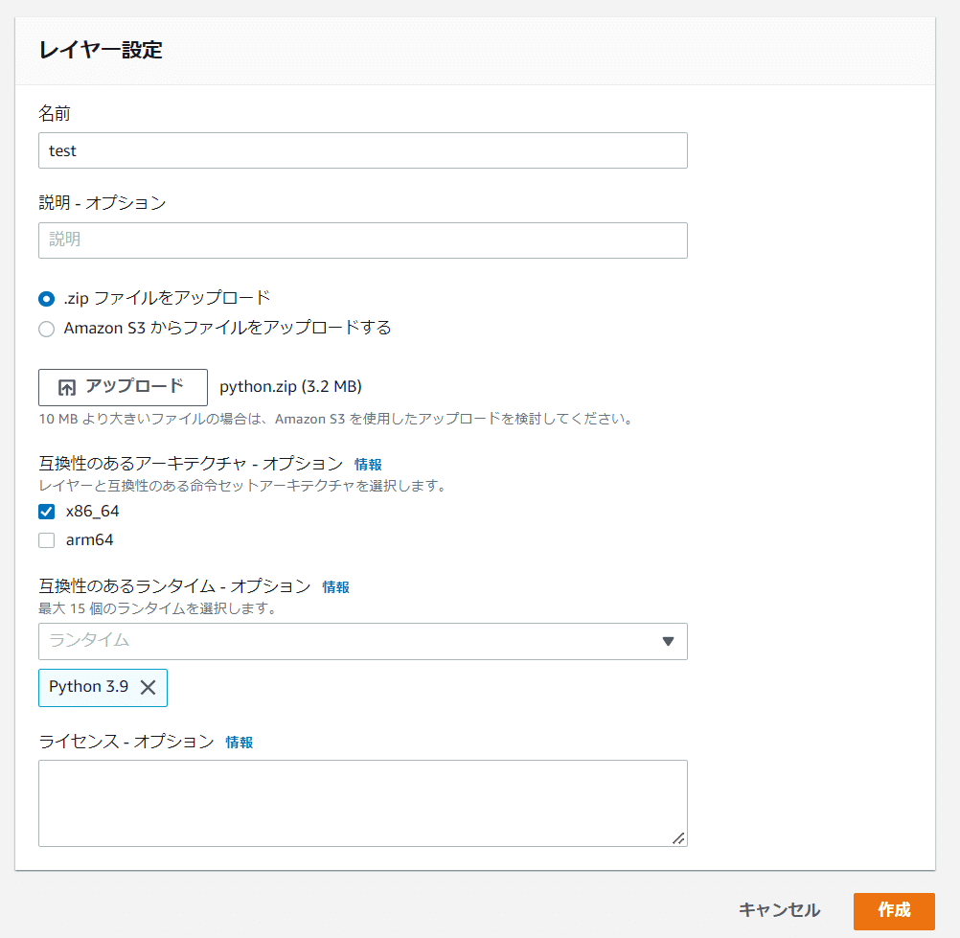Screen dimensions: 960x938
Task: Click the 情報 link next to 互換性のあるランタイム
Action: pos(335,586)
